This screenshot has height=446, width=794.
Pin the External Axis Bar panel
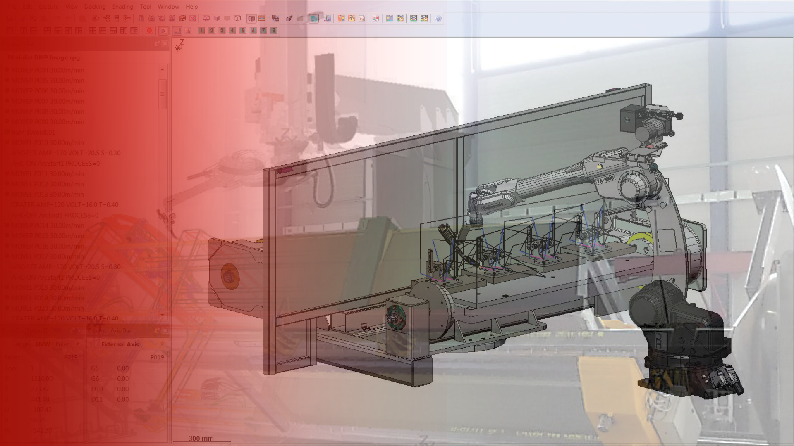point(157,330)
